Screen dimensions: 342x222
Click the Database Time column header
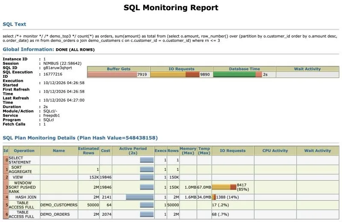pos(245,69)
